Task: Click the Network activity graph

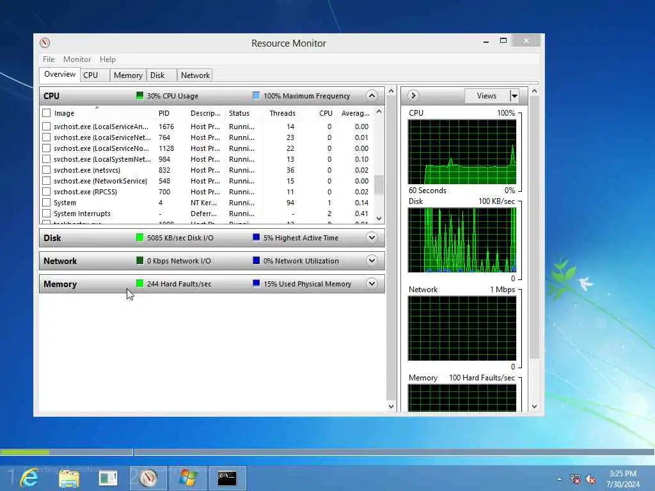Action: (462, 329)
